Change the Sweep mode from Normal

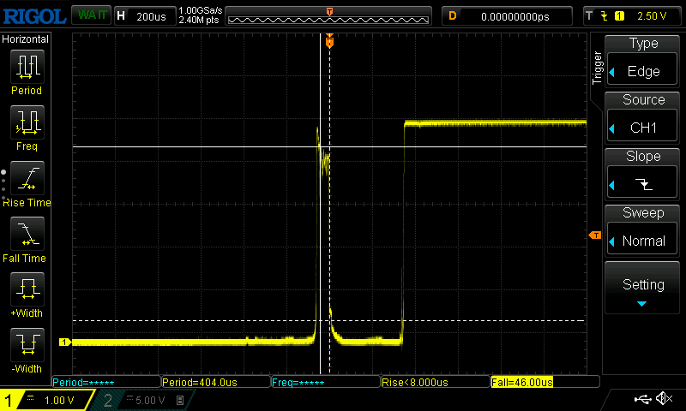click(643, 229)
